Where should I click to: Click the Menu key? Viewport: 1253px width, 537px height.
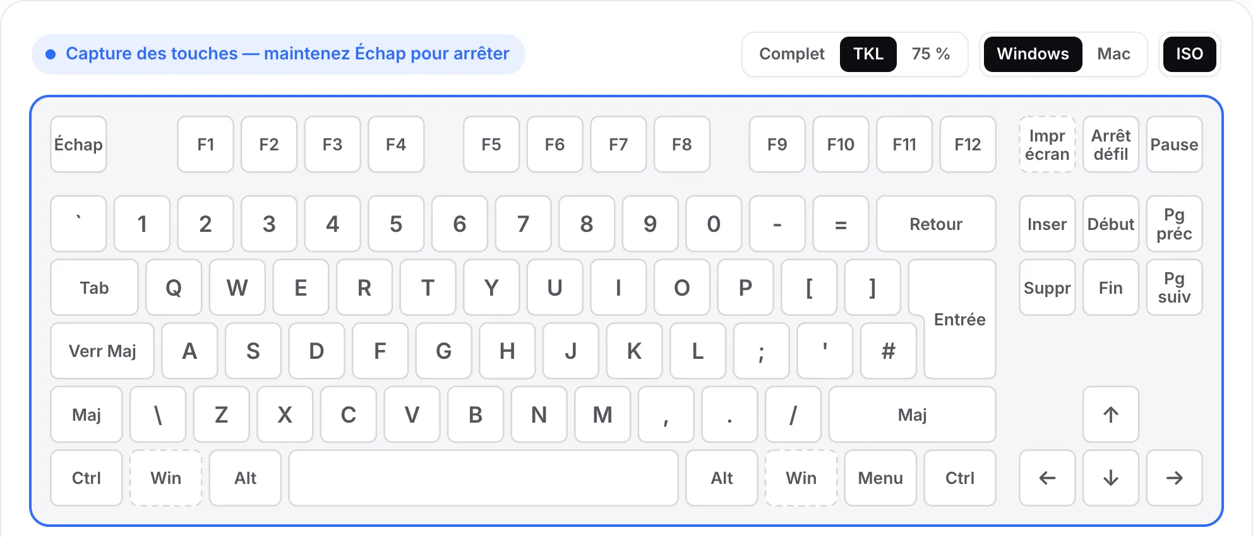(x=880, y=478)
